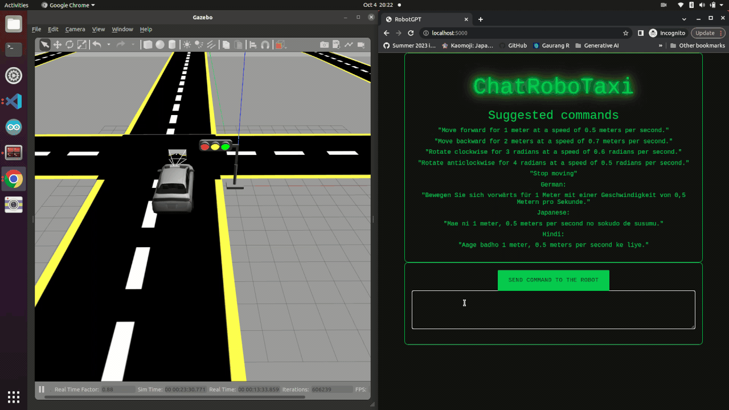Click into the robot command text area

tap(554, 310)
